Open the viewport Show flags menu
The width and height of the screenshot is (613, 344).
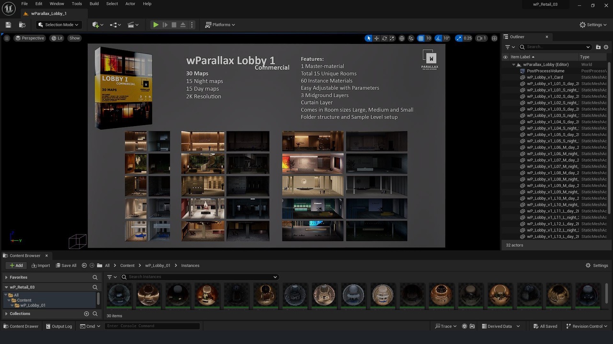pyautogui.click(x=75, y=38)
